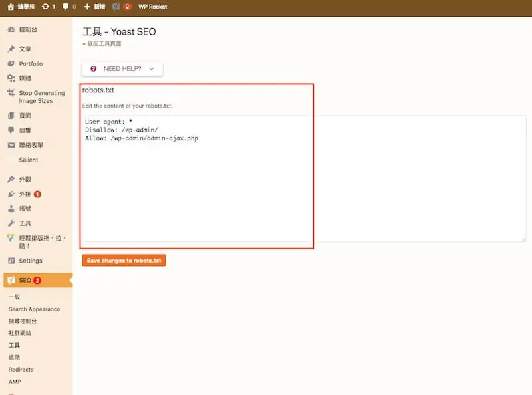Open comments bubble icon in admin bar
Screen dimensions: 532x395
tap(65, 7)
